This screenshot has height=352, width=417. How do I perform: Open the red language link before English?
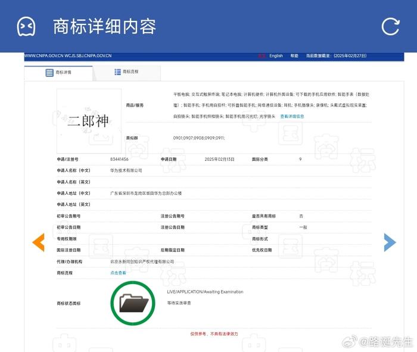pyautogui.click(x=262, y=55)
